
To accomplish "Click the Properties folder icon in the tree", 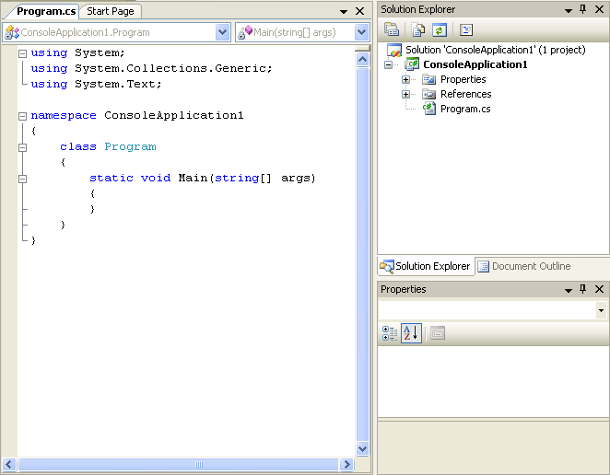I will point(428,80).
